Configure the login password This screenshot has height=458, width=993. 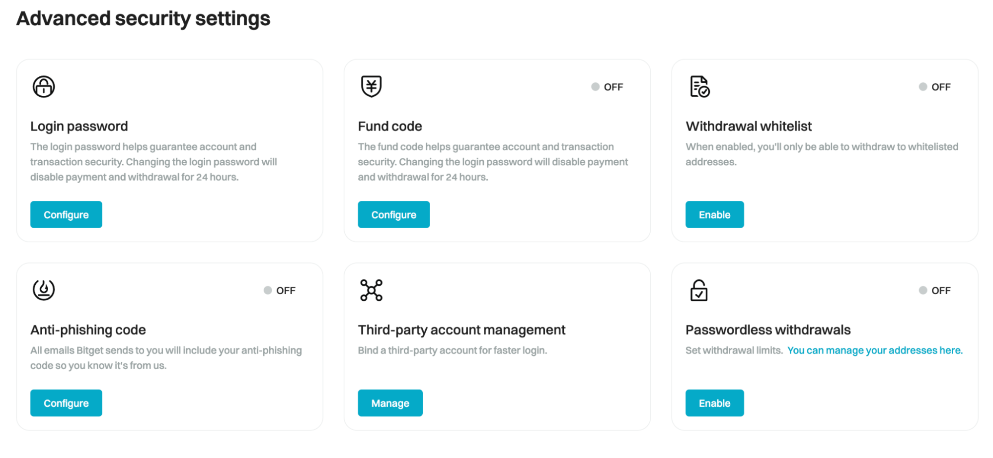coord(66,214)
